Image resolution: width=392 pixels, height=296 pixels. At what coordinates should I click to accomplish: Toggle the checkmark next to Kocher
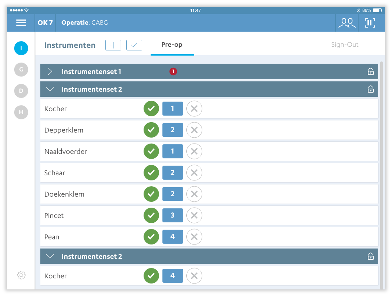[x=151, y=109]
